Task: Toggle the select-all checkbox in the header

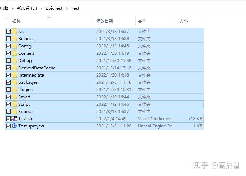Action: [x=6, y=21]
